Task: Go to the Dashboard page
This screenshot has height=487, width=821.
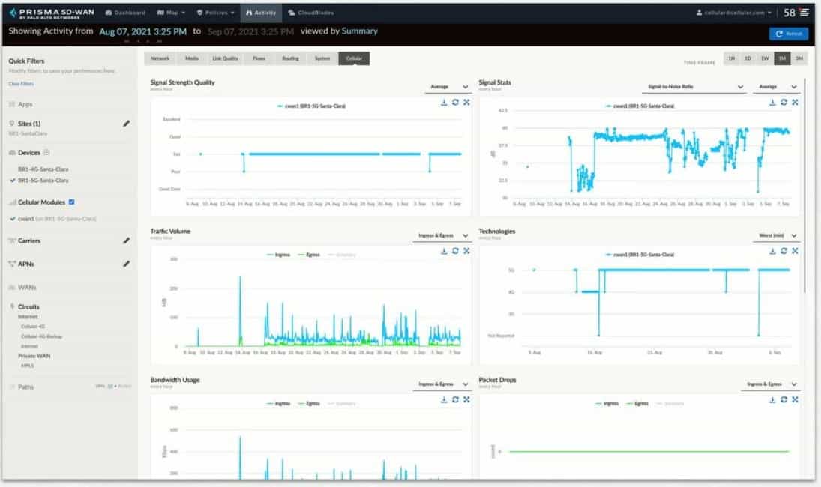Action: click(125, 13)
